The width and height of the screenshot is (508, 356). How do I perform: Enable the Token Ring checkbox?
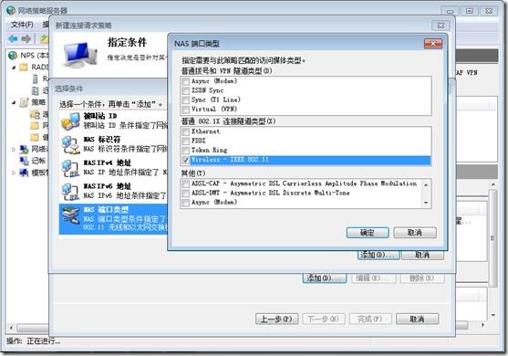[186, 151]
